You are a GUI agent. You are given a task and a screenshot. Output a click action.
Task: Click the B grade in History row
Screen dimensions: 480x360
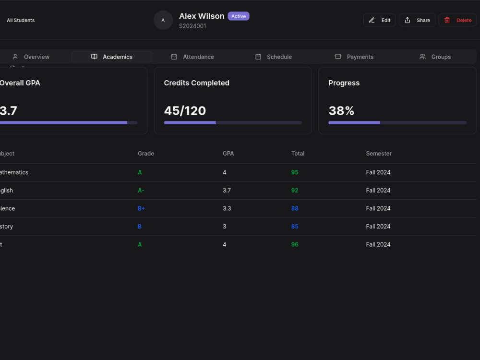click(140, 227)
